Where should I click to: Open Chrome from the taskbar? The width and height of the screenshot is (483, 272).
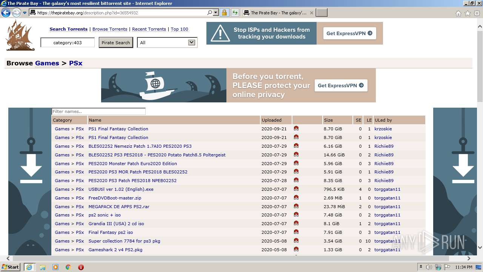click(68, 267)
